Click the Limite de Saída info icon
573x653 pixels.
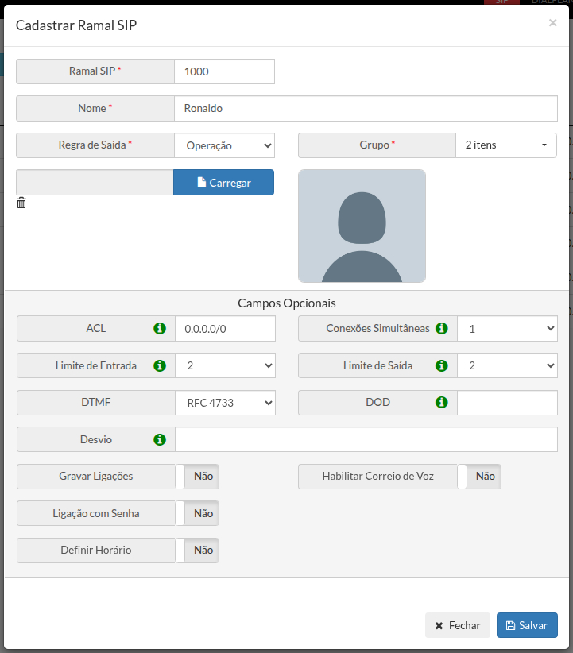441,365
